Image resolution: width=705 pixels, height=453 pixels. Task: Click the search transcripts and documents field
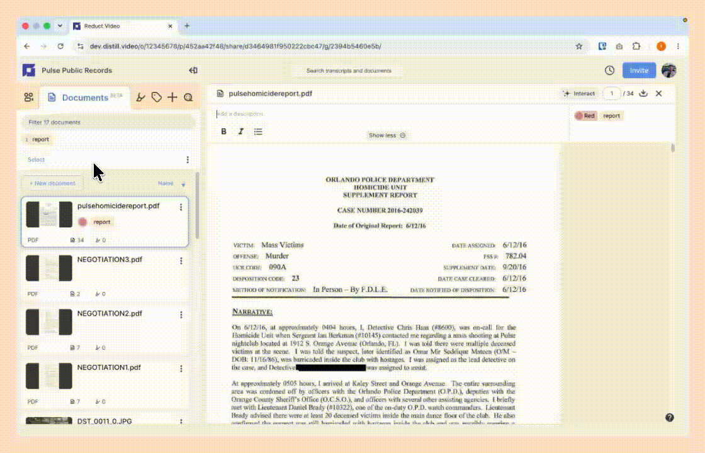349,70
